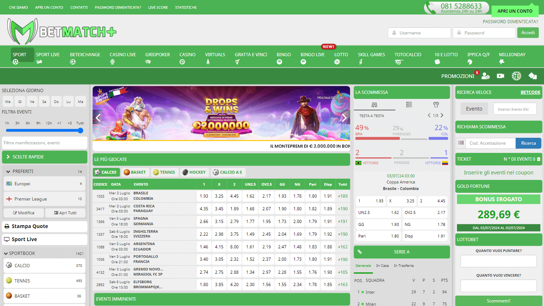
Task: Click Filtra manifestazioni, eventi field
Action: click(x=45, y=143)
